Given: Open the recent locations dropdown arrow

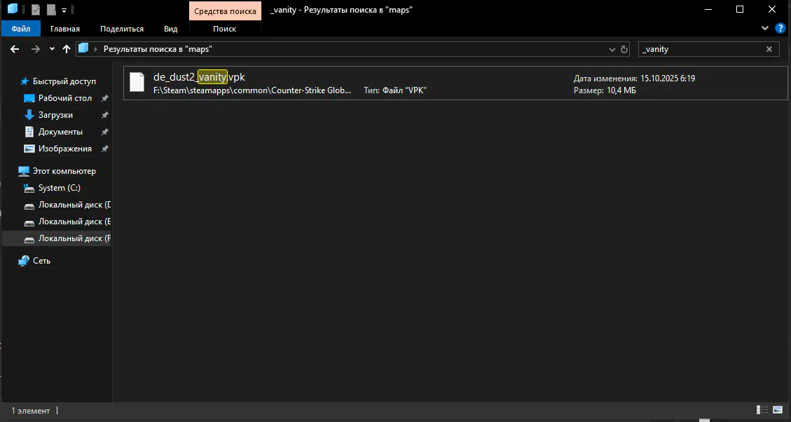Looking at the screenshot, I should pos(52,49).
